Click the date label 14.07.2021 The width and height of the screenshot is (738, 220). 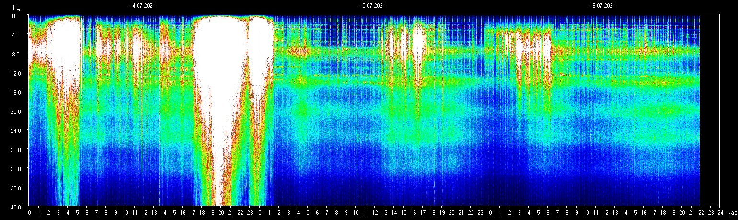pos(142,6)
